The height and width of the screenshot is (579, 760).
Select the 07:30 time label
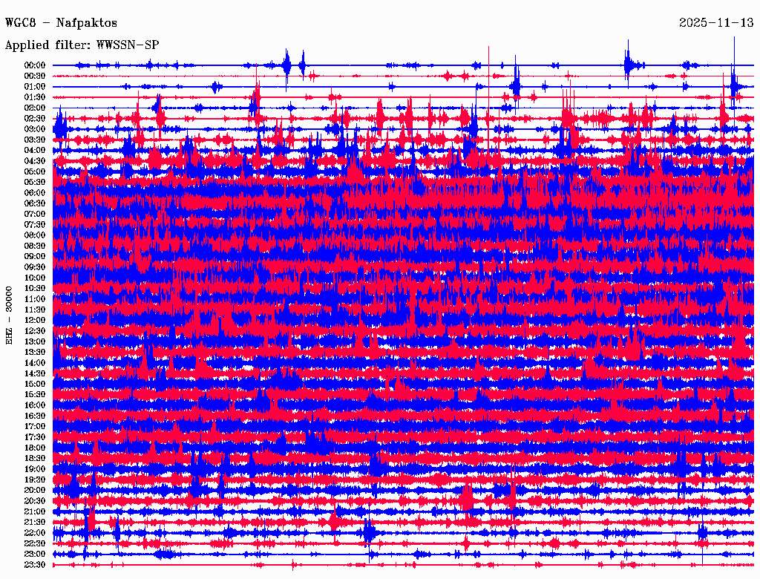35,225
